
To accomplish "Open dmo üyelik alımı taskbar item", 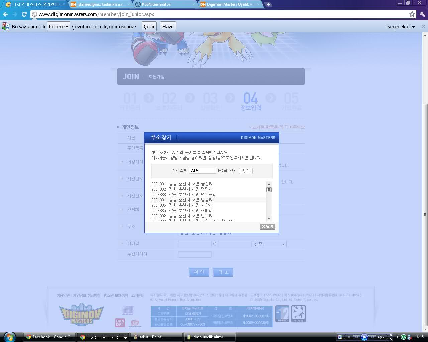I will click(x=210, y=337).
